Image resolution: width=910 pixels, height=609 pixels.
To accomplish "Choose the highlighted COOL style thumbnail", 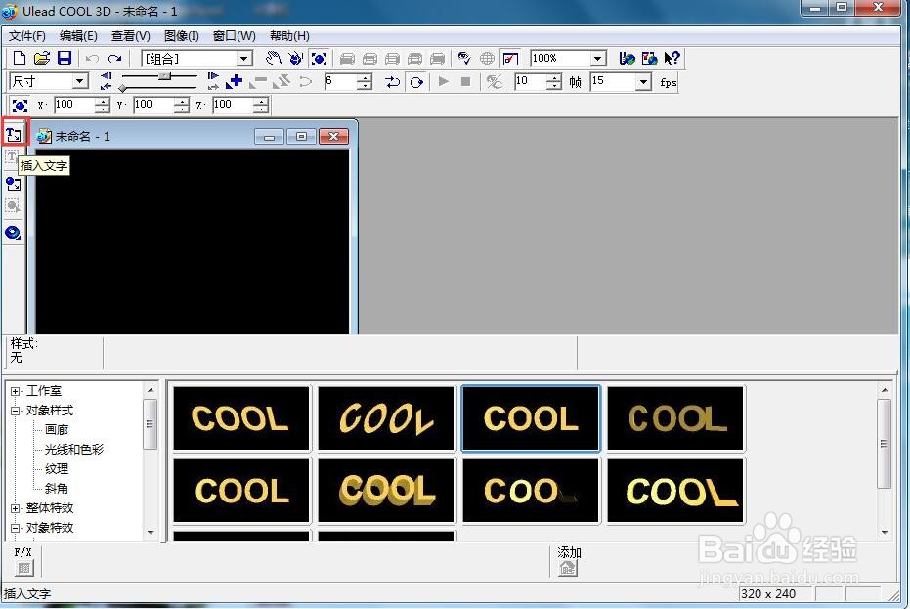I will tap(531, 418).
